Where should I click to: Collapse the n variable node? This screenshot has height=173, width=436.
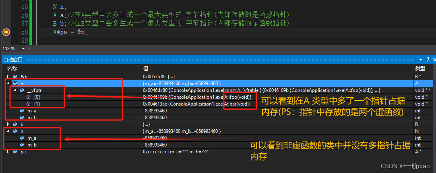tap(8, 131)
